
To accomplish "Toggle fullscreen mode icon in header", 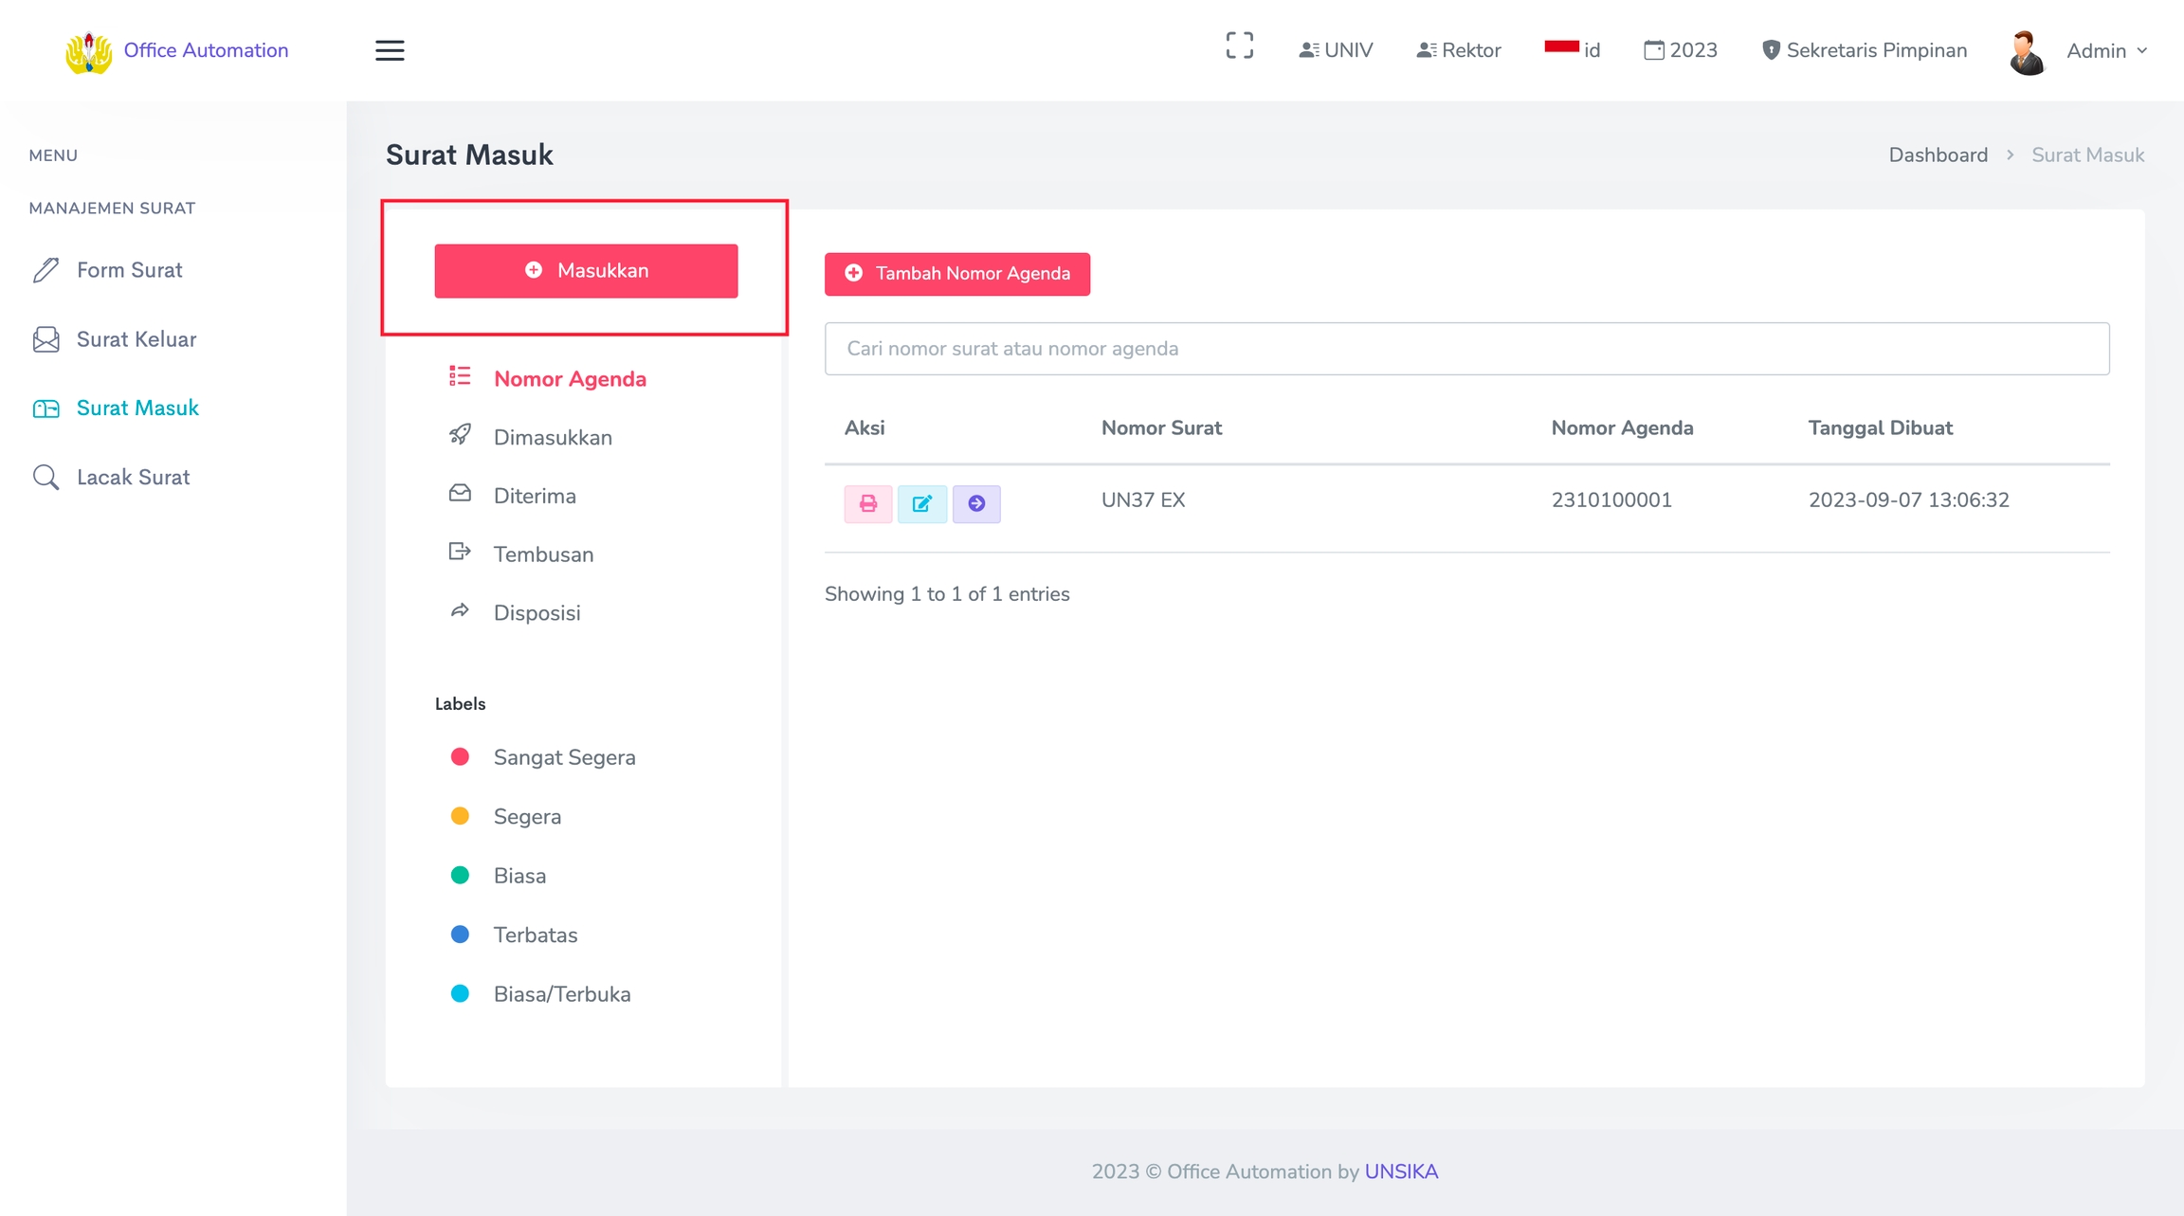I will click(1239, 46).
